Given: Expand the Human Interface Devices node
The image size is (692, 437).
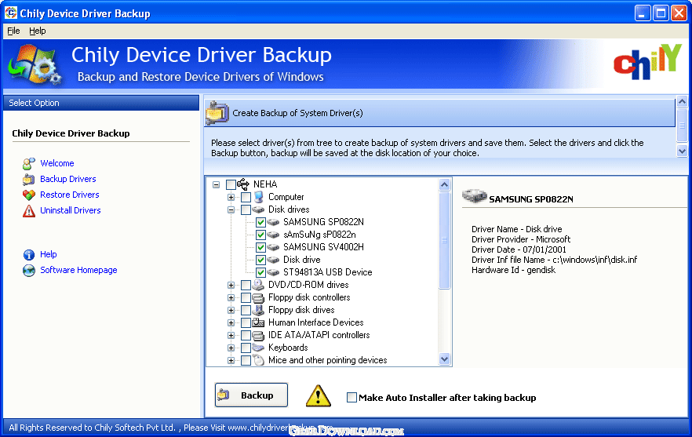Looking at the screenshot, I should (231, 322).
